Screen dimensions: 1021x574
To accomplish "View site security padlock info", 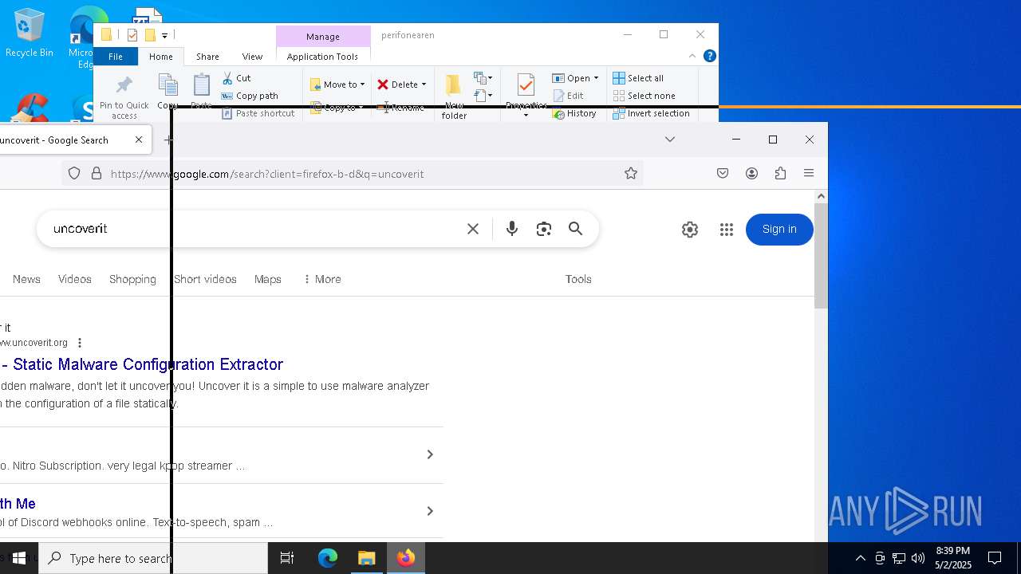I will [97, 174].
